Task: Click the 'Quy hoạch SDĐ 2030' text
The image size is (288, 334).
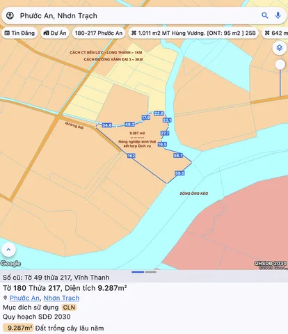Action: (x=37, y=317)
